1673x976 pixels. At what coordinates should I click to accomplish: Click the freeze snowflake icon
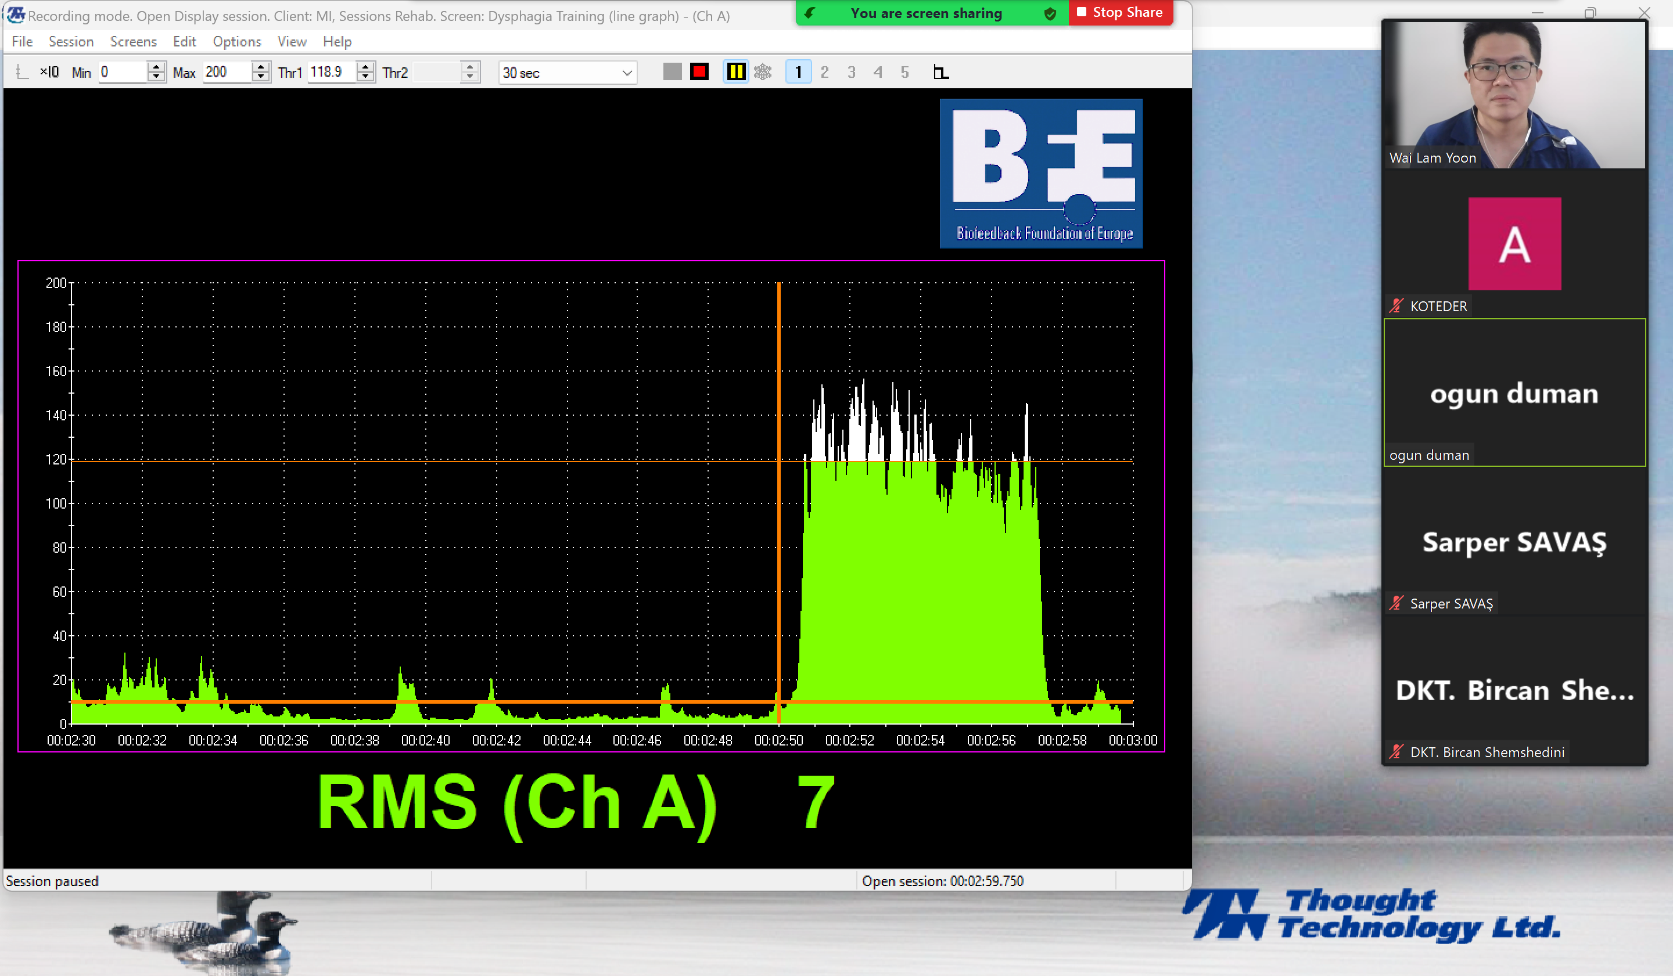[763, 71]
